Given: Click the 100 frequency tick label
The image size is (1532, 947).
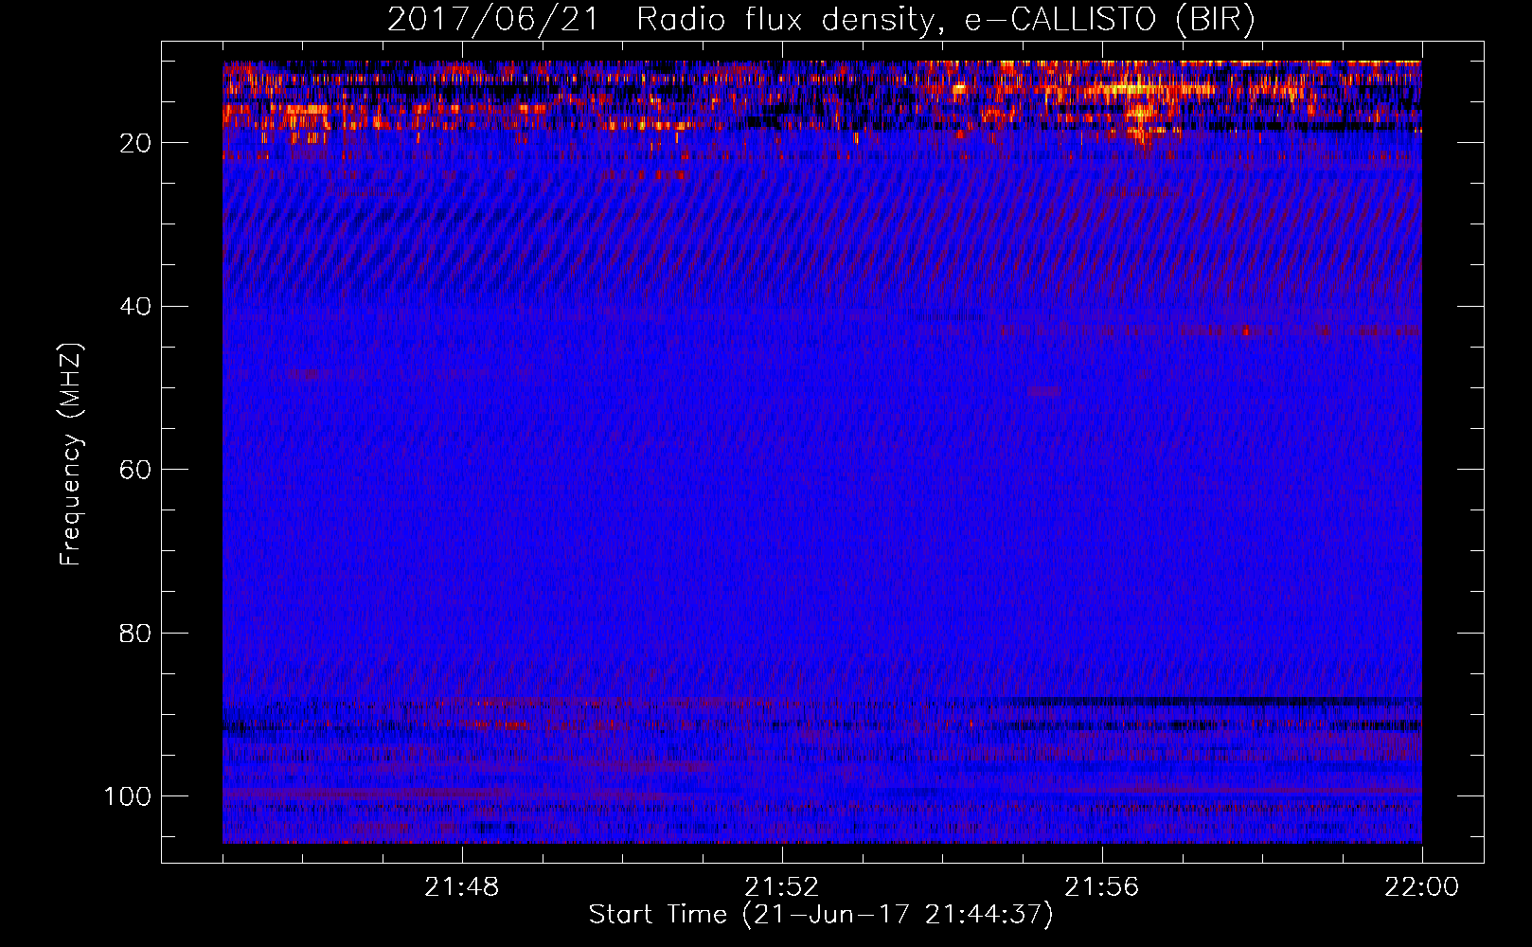Looking at the screenshot, I should [x=128, y=796].
